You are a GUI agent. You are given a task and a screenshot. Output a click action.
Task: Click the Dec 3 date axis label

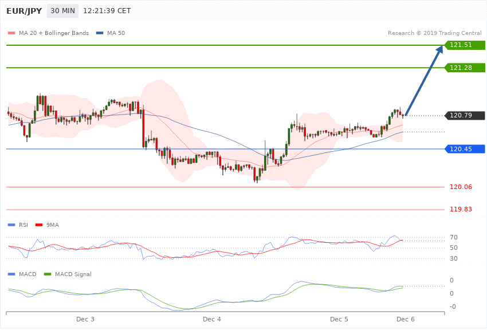(x=85, y=320)
